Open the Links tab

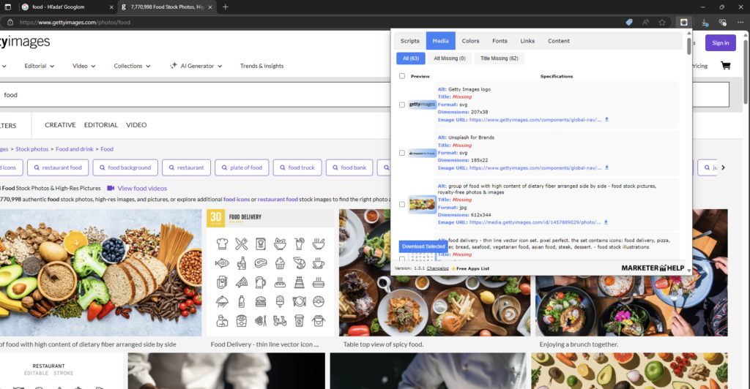(527, 41)
